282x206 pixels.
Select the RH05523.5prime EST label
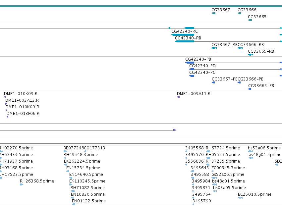[x=223, y=155]
